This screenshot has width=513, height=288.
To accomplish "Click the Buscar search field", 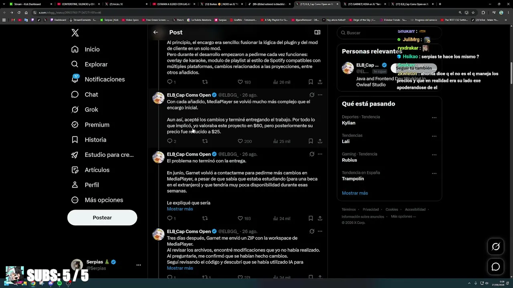I will pos(389,33).
